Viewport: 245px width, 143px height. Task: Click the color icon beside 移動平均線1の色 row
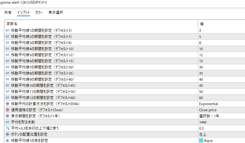pos(8,140)
